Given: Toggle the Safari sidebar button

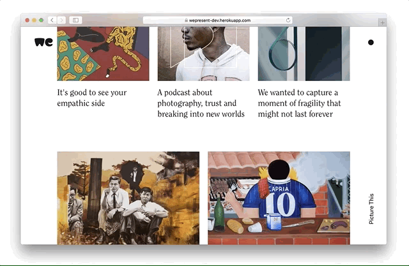Looking at the screenshot, I should [x=75, y=20].
